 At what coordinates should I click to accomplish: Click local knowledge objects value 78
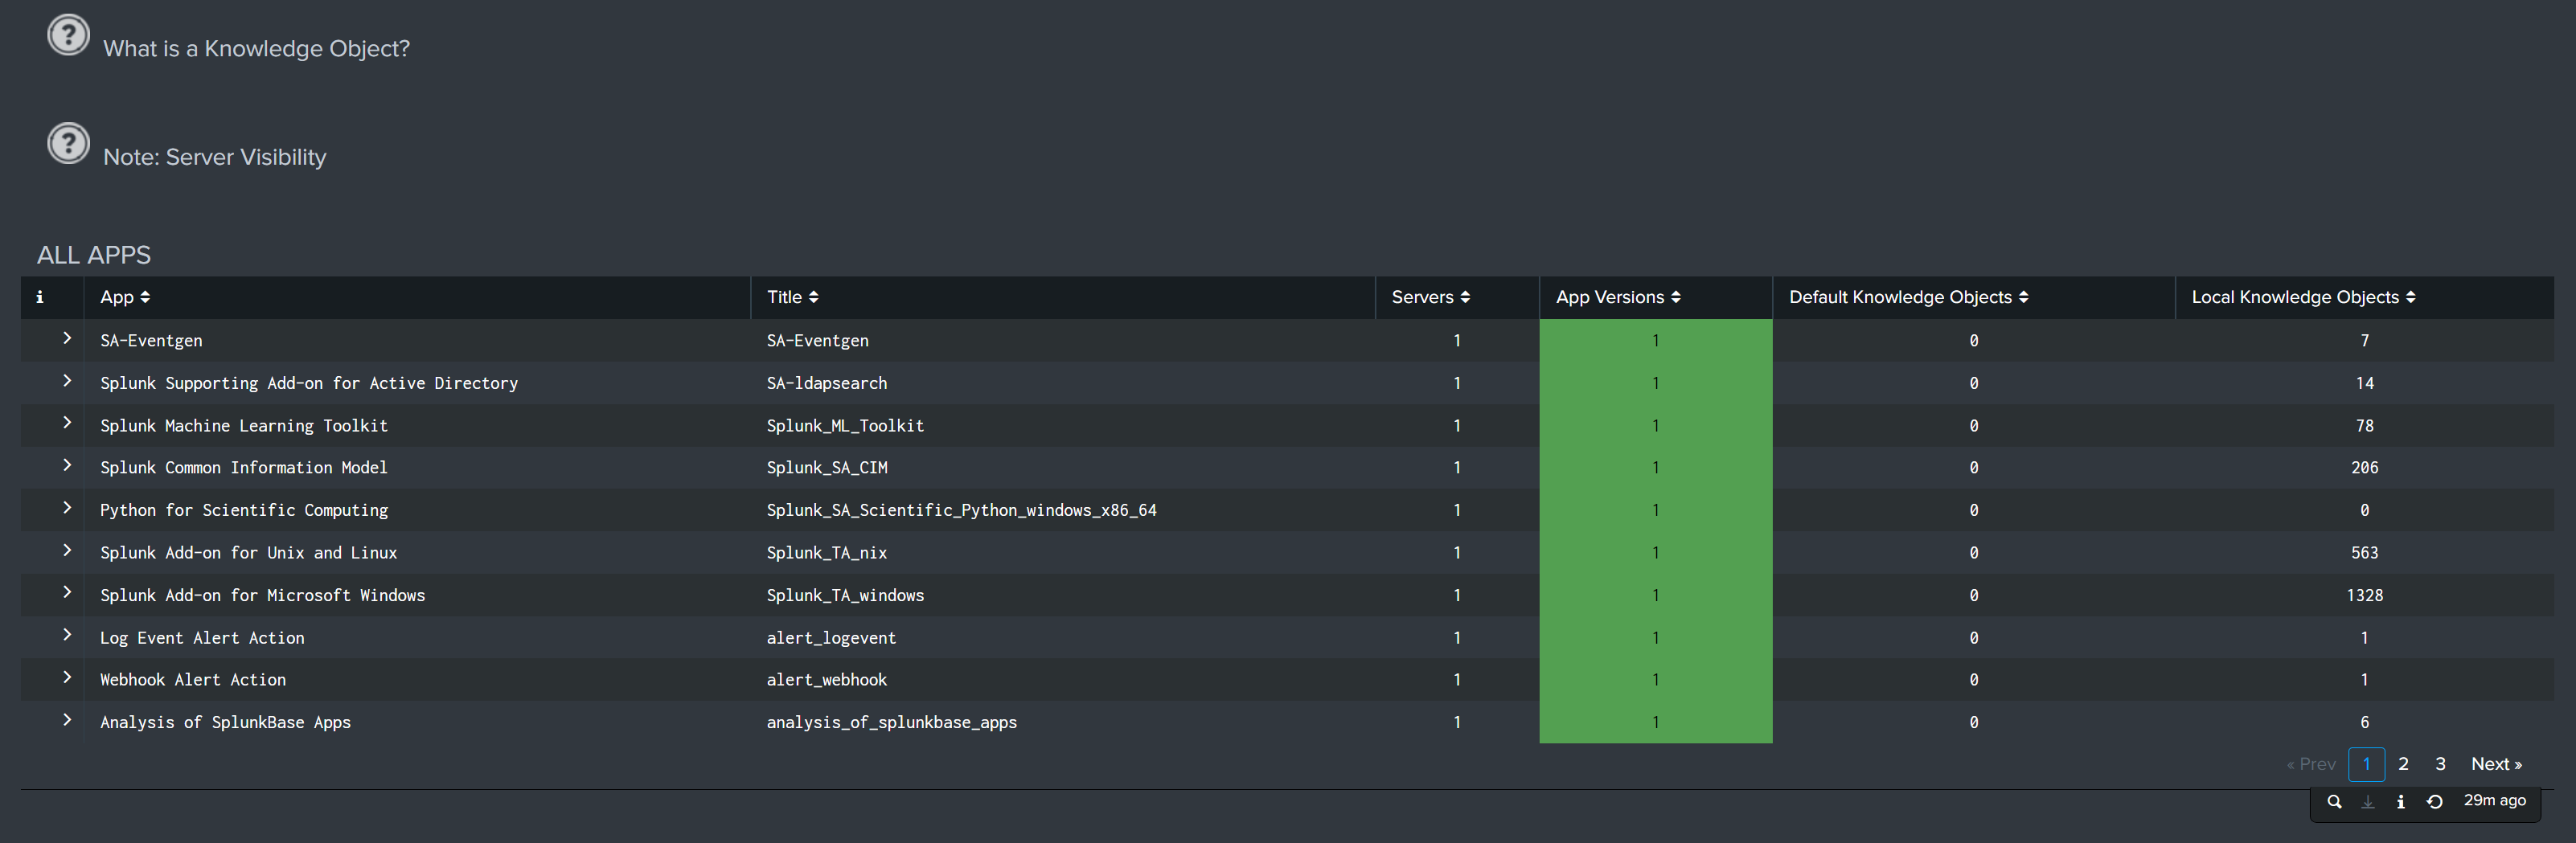coord(2364,425)
